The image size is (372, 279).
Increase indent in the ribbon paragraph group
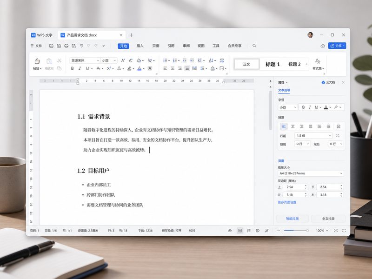click(192, 60)
